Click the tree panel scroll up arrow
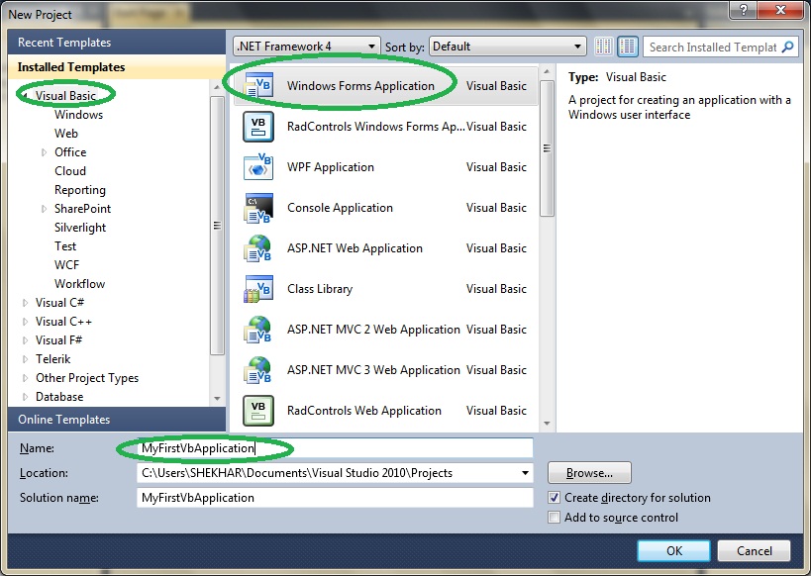The width and height of the screenshot is (811, 576). pos(217,88)
